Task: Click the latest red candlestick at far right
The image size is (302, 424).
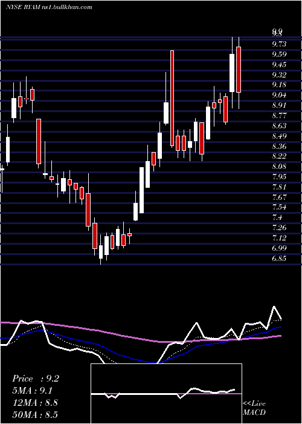Action: (239, 70)
